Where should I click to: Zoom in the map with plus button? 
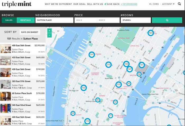pyautogui.click(x=50, y=31)
